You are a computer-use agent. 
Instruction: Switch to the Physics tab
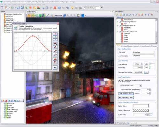[154, 46]
